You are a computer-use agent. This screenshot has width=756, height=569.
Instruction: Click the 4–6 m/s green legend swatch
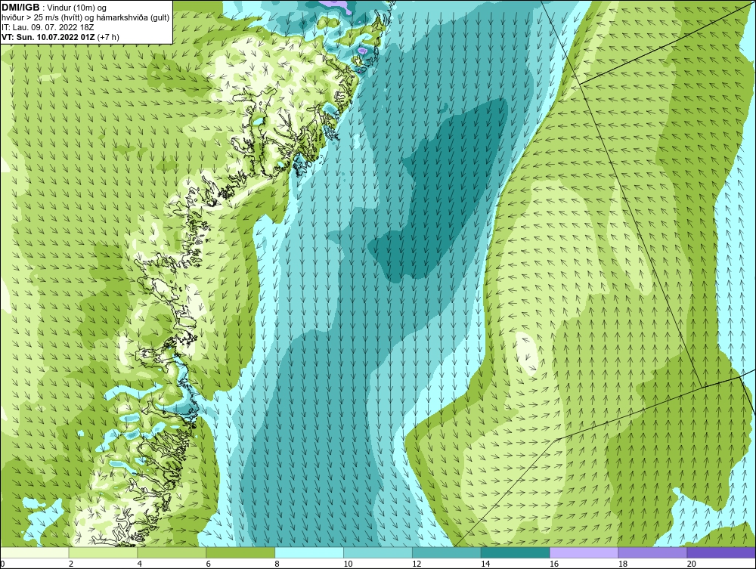pos(172,552)
